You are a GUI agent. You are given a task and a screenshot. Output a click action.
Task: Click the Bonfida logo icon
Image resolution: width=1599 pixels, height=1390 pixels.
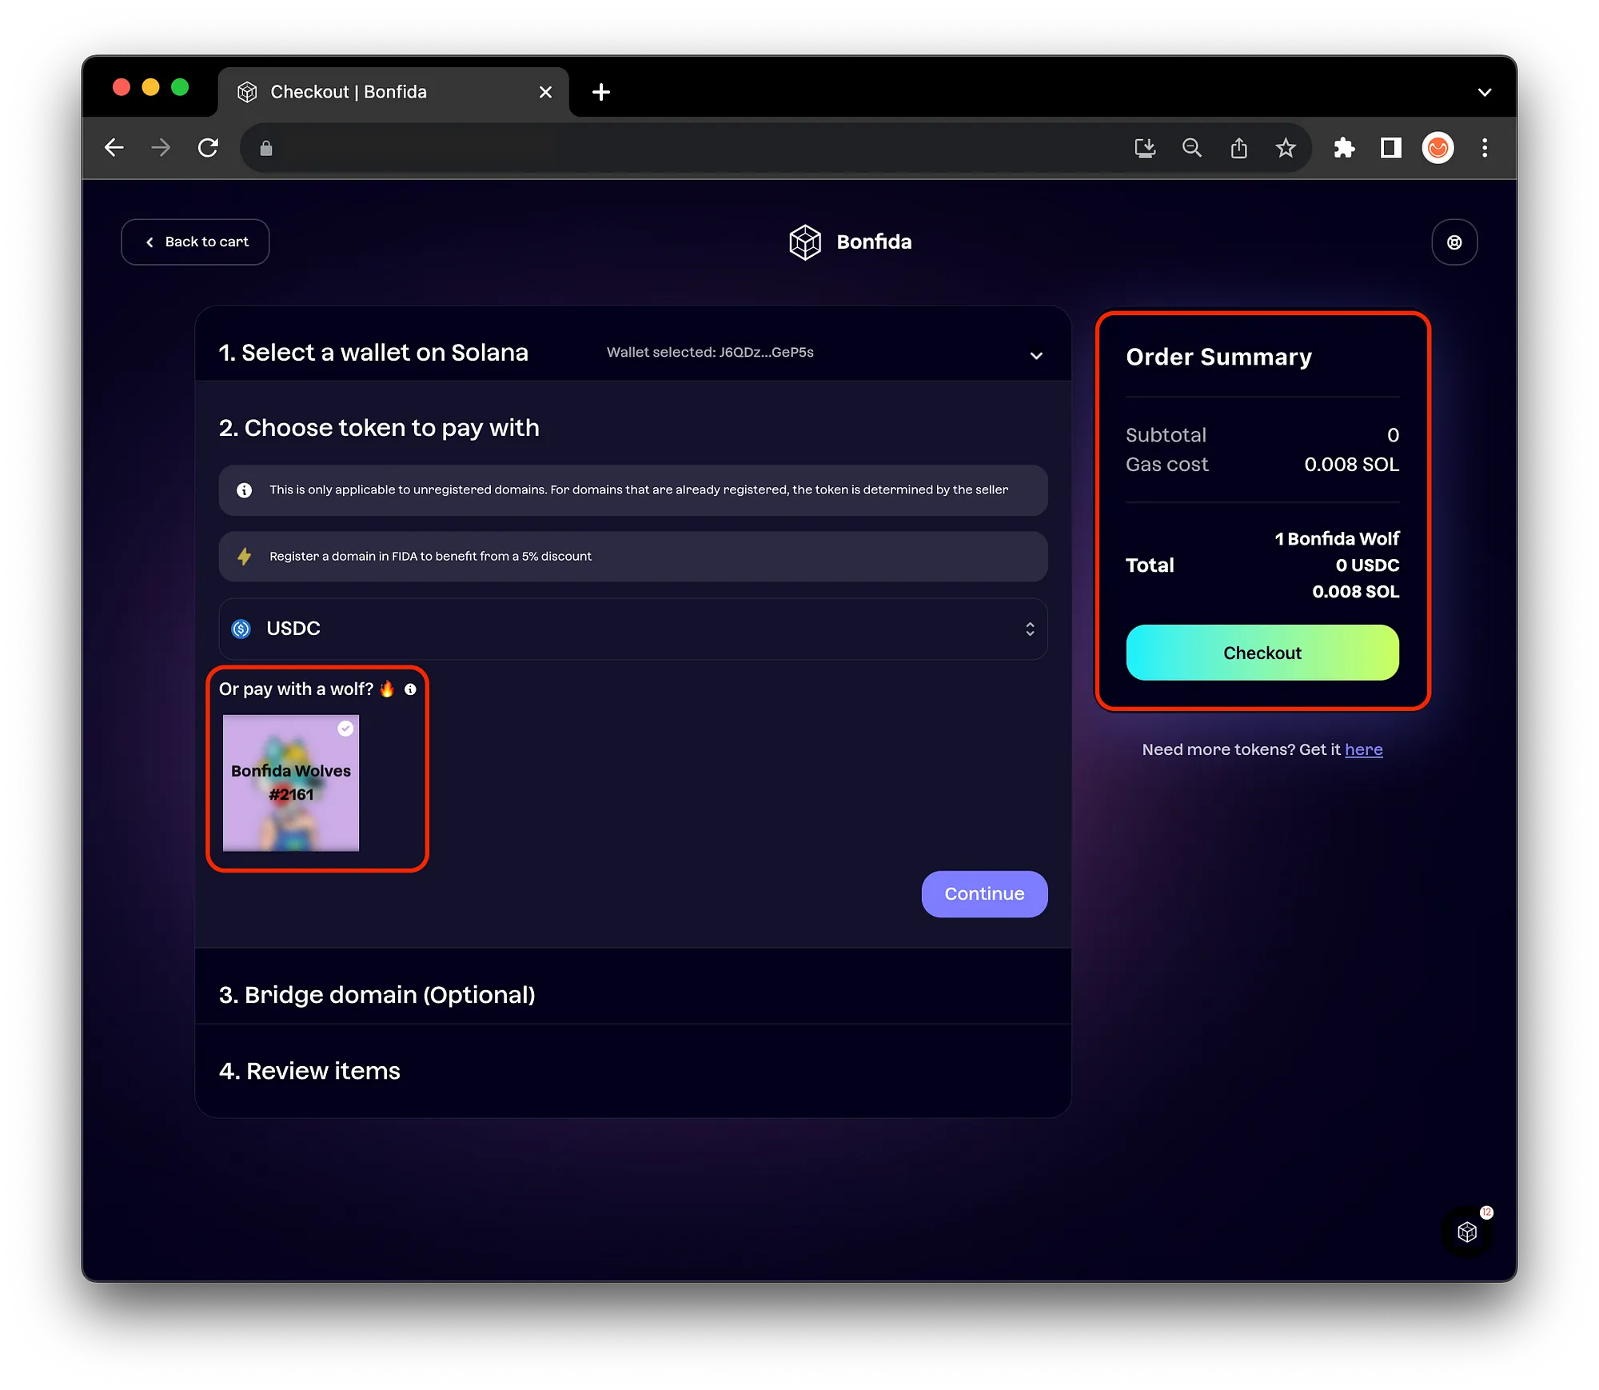pos(805,242)
